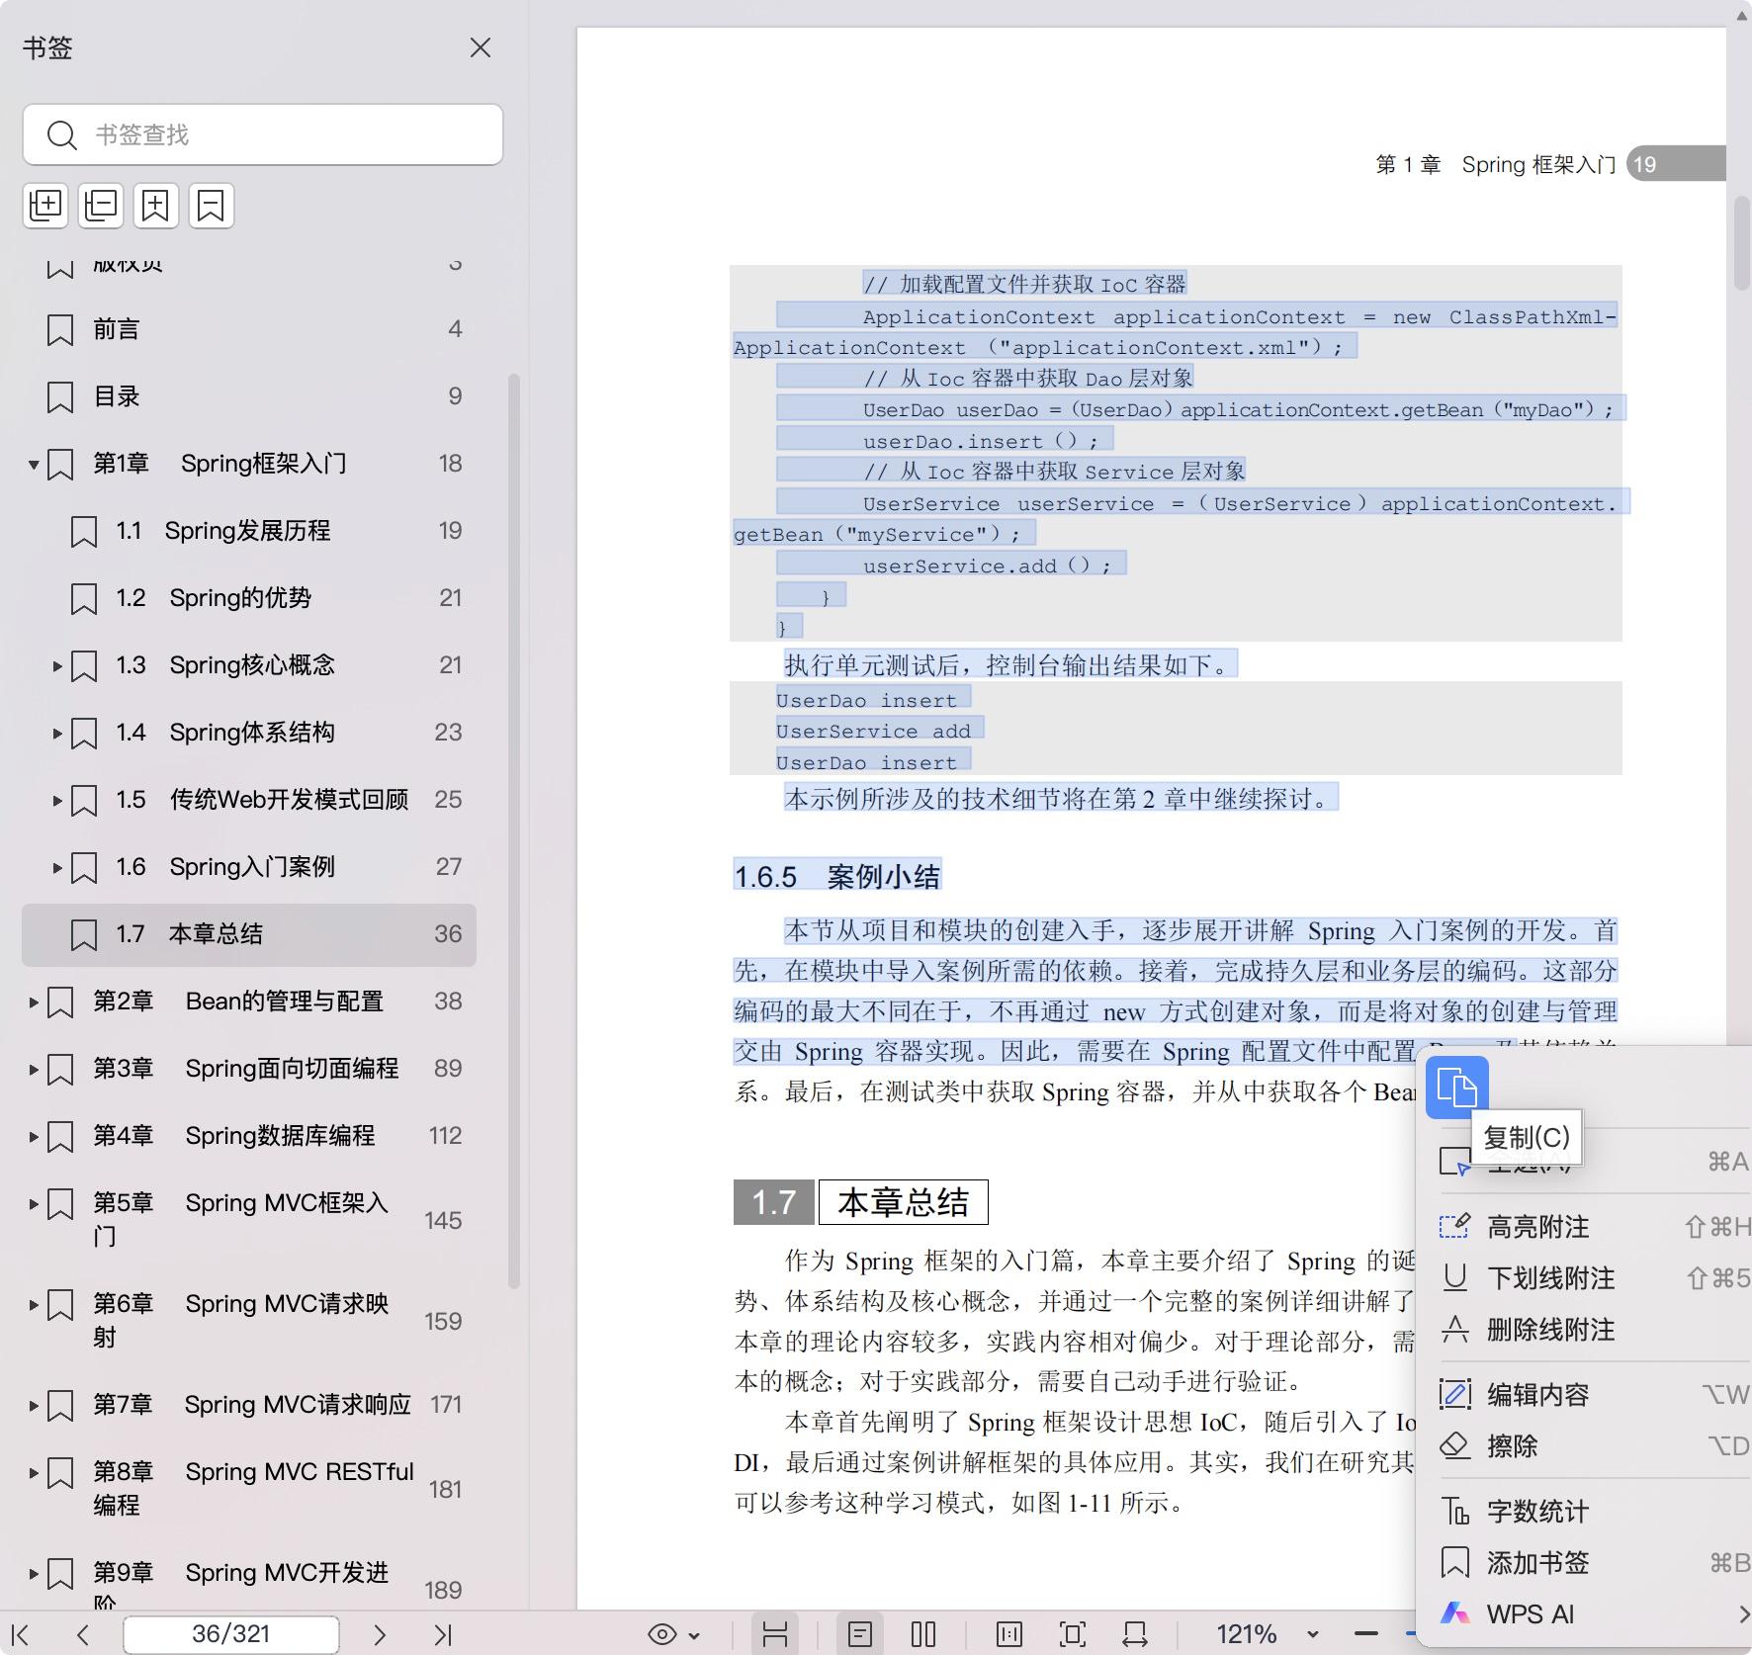This screenshot has width=1752, height=1655.
Task: Expand the 第2章 Bean的管理与配置 bookmark
Action: (x=34, y=1002)
